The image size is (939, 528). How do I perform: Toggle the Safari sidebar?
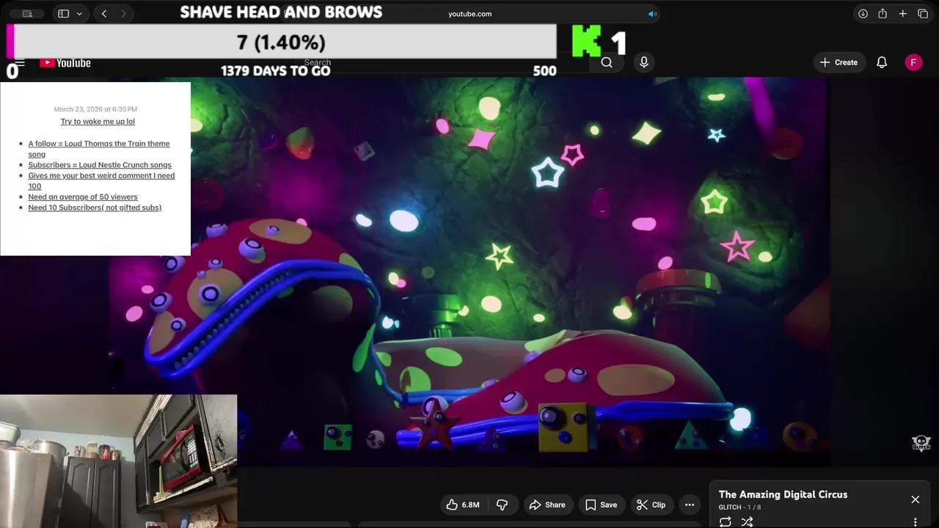click(63, 13)
